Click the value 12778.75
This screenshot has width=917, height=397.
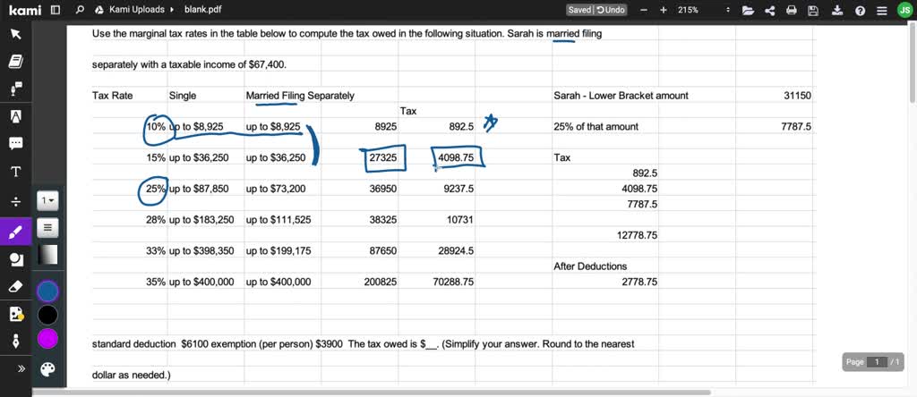[637, 235]
